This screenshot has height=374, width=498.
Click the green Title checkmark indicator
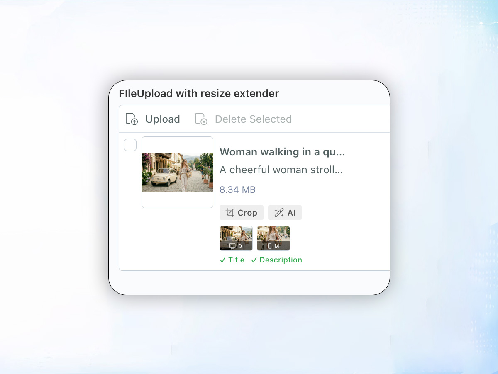point(232,260)
